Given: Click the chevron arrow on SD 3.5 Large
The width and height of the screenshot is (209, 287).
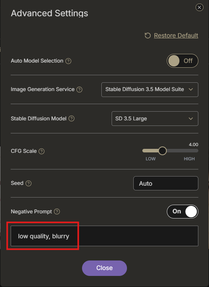Looking at the screenshot, I should [191, 119].
